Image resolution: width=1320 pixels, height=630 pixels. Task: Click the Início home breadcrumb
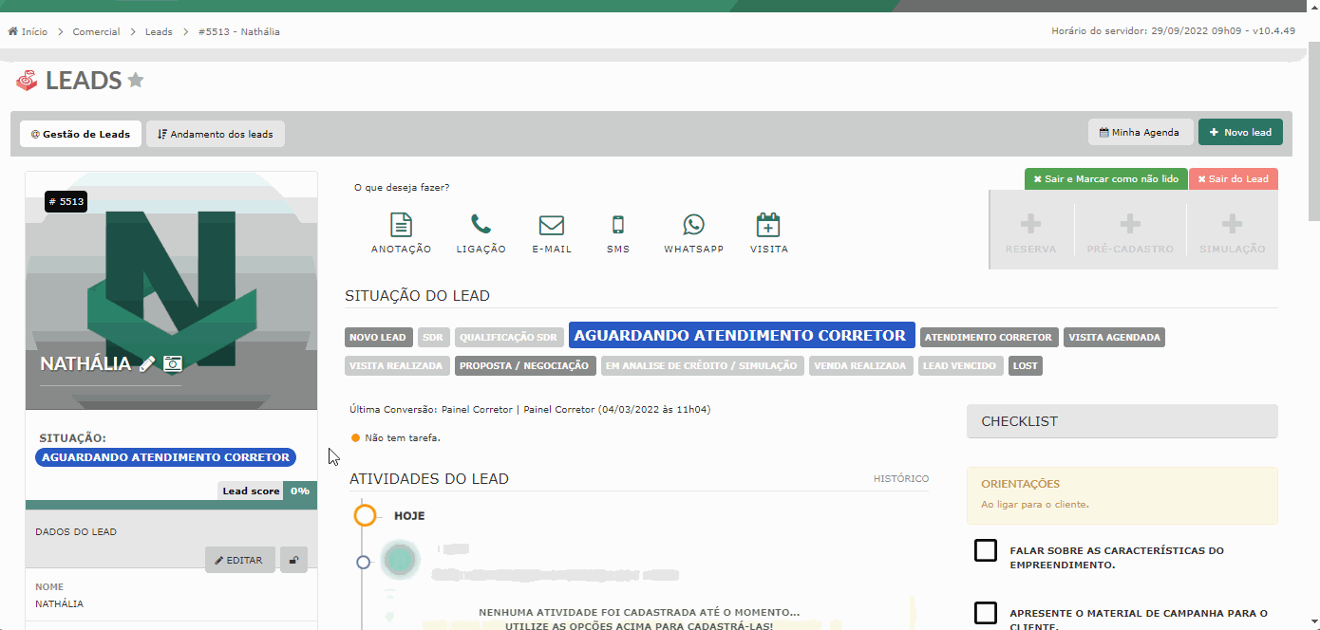(x=28, y=31)
